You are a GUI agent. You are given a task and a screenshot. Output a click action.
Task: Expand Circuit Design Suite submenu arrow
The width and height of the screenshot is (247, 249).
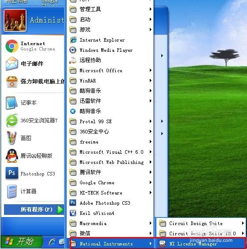click(x=243, y=223)
